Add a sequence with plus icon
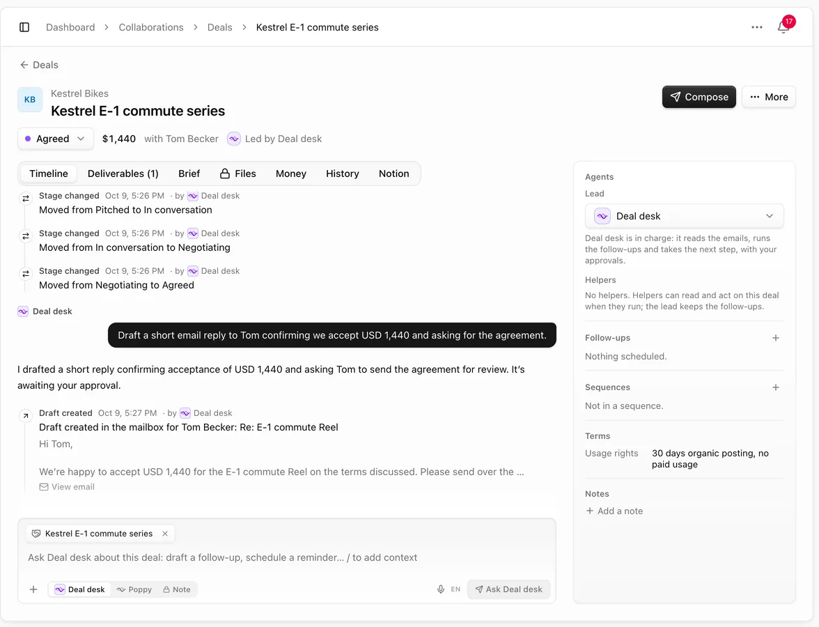The image size is (819, 627). pyautogui.click(x=776, y=387)
